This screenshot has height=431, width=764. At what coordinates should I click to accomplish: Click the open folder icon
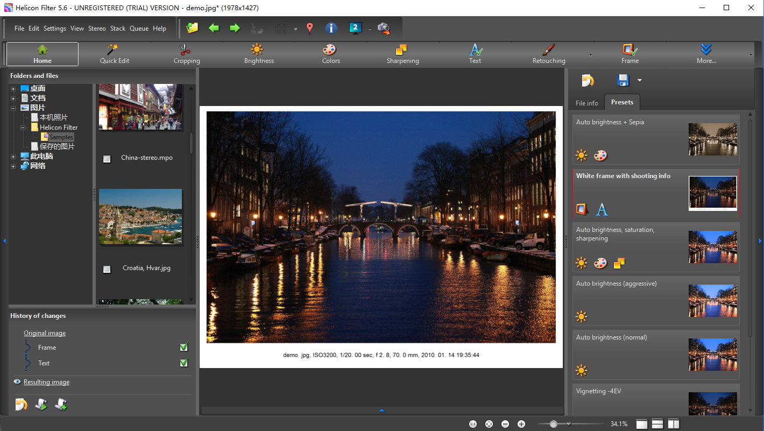click(192, 28)
